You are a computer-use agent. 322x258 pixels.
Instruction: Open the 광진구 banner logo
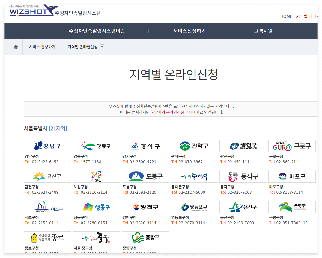pos(243,146)
